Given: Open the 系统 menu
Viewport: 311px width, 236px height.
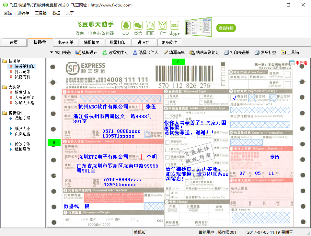Looking at the screenshot, I should coord(8,13).
